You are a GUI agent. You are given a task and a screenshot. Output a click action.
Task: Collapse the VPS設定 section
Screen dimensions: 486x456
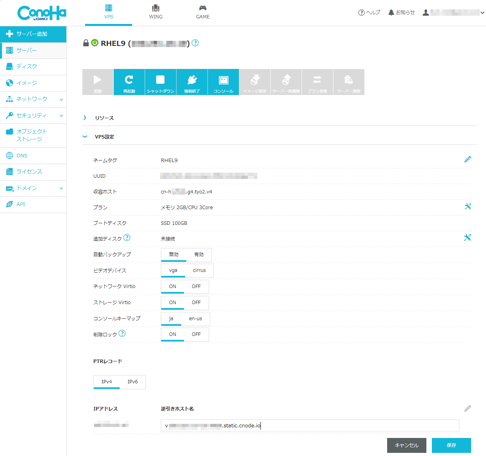pos(85,137)
